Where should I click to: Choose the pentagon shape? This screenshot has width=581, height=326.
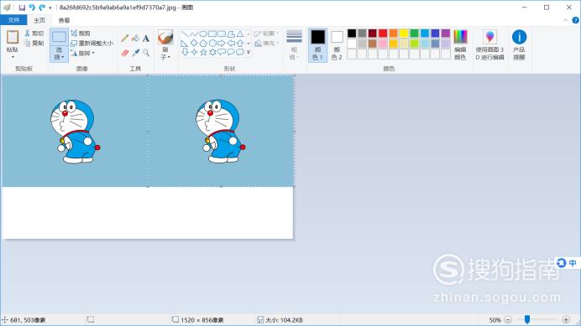click(203, 44)
